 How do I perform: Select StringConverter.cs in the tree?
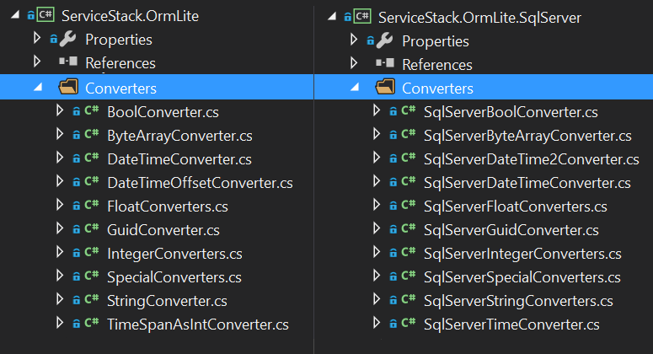click(x=167, y=301)
